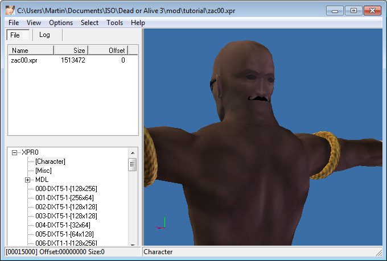Click the size value 1513472
387x261 pixels.
[x=73, y=60]
